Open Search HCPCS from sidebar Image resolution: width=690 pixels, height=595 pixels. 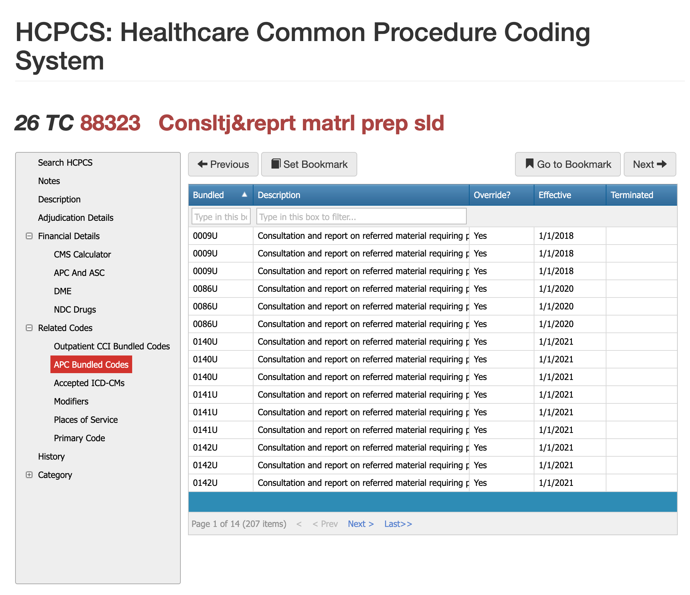66,162
